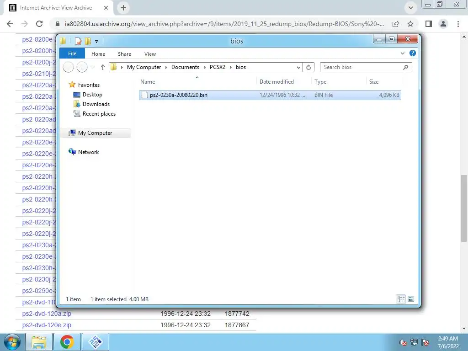Viewport: 468px width, 351px height.
Task: Select Downloads in navigation pane
Action: 96,104
